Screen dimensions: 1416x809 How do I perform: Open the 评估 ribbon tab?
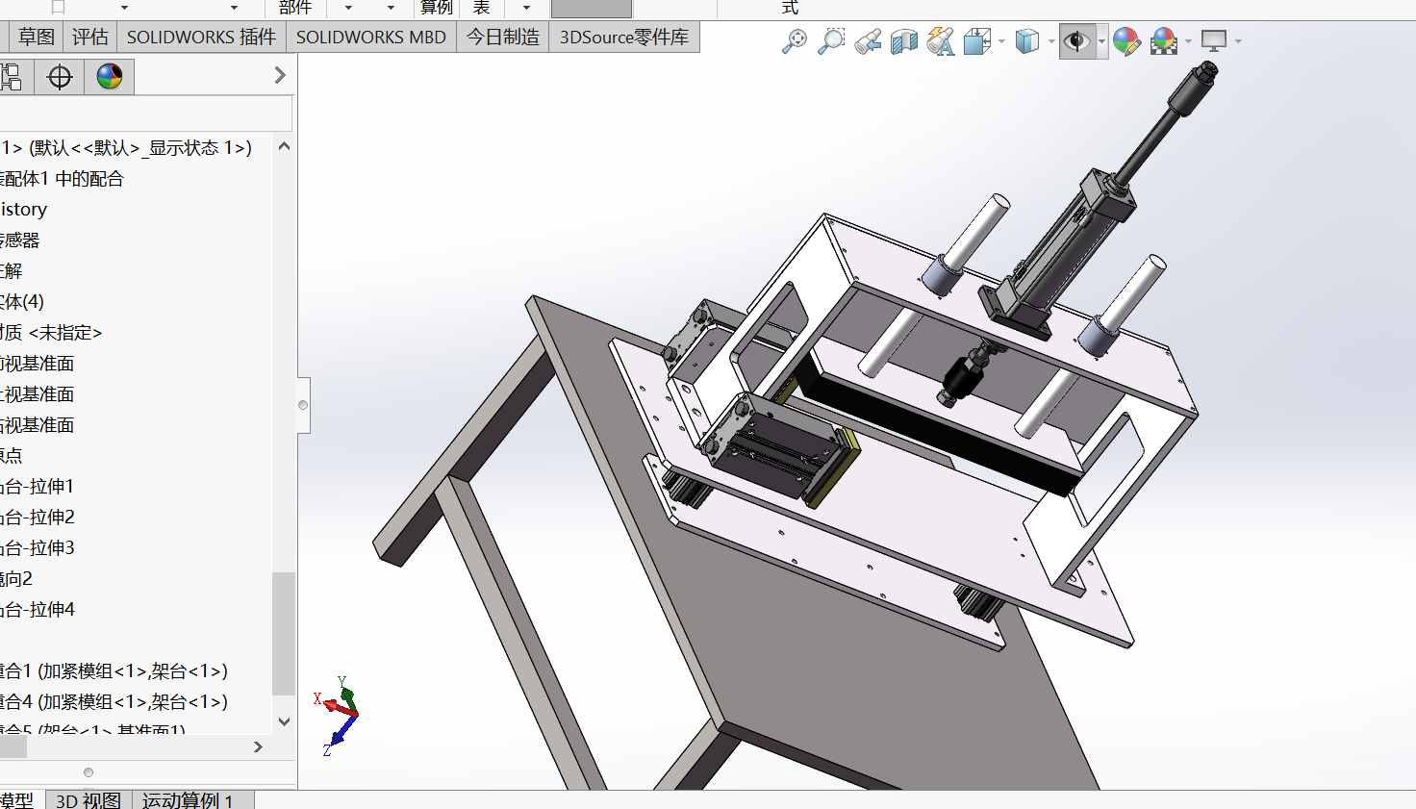(90, 38)
